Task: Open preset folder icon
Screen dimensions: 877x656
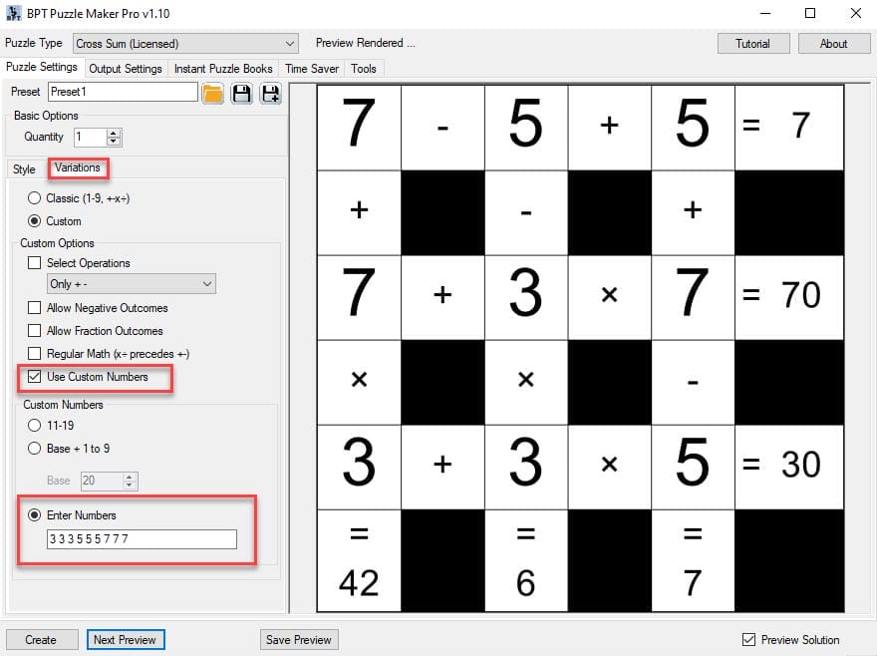Action: click(x=212, y=94)
